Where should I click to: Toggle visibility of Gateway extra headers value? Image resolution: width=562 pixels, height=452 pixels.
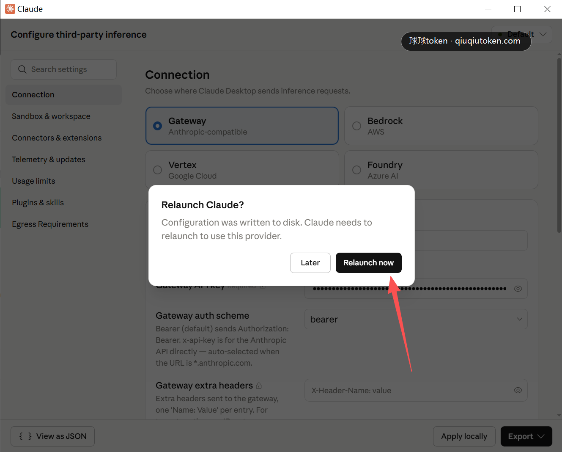518,390
